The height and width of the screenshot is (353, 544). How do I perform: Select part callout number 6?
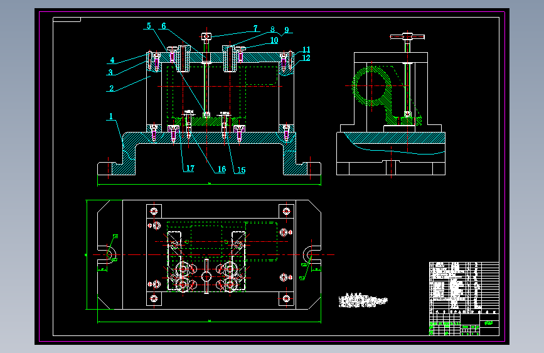tap(164, 26)
